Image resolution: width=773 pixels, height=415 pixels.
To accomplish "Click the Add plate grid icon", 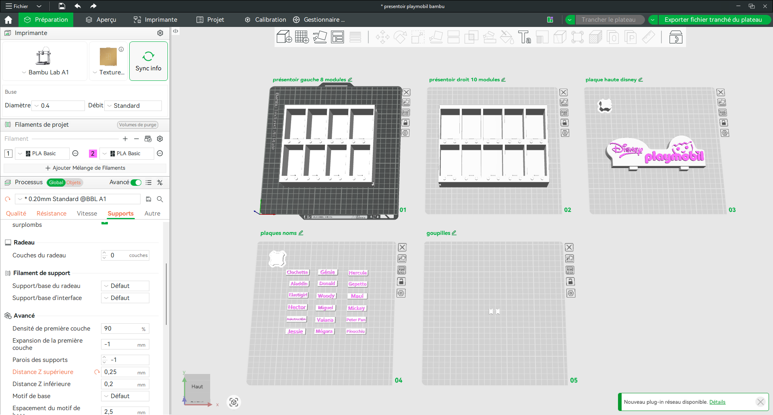I will (302, 37).
